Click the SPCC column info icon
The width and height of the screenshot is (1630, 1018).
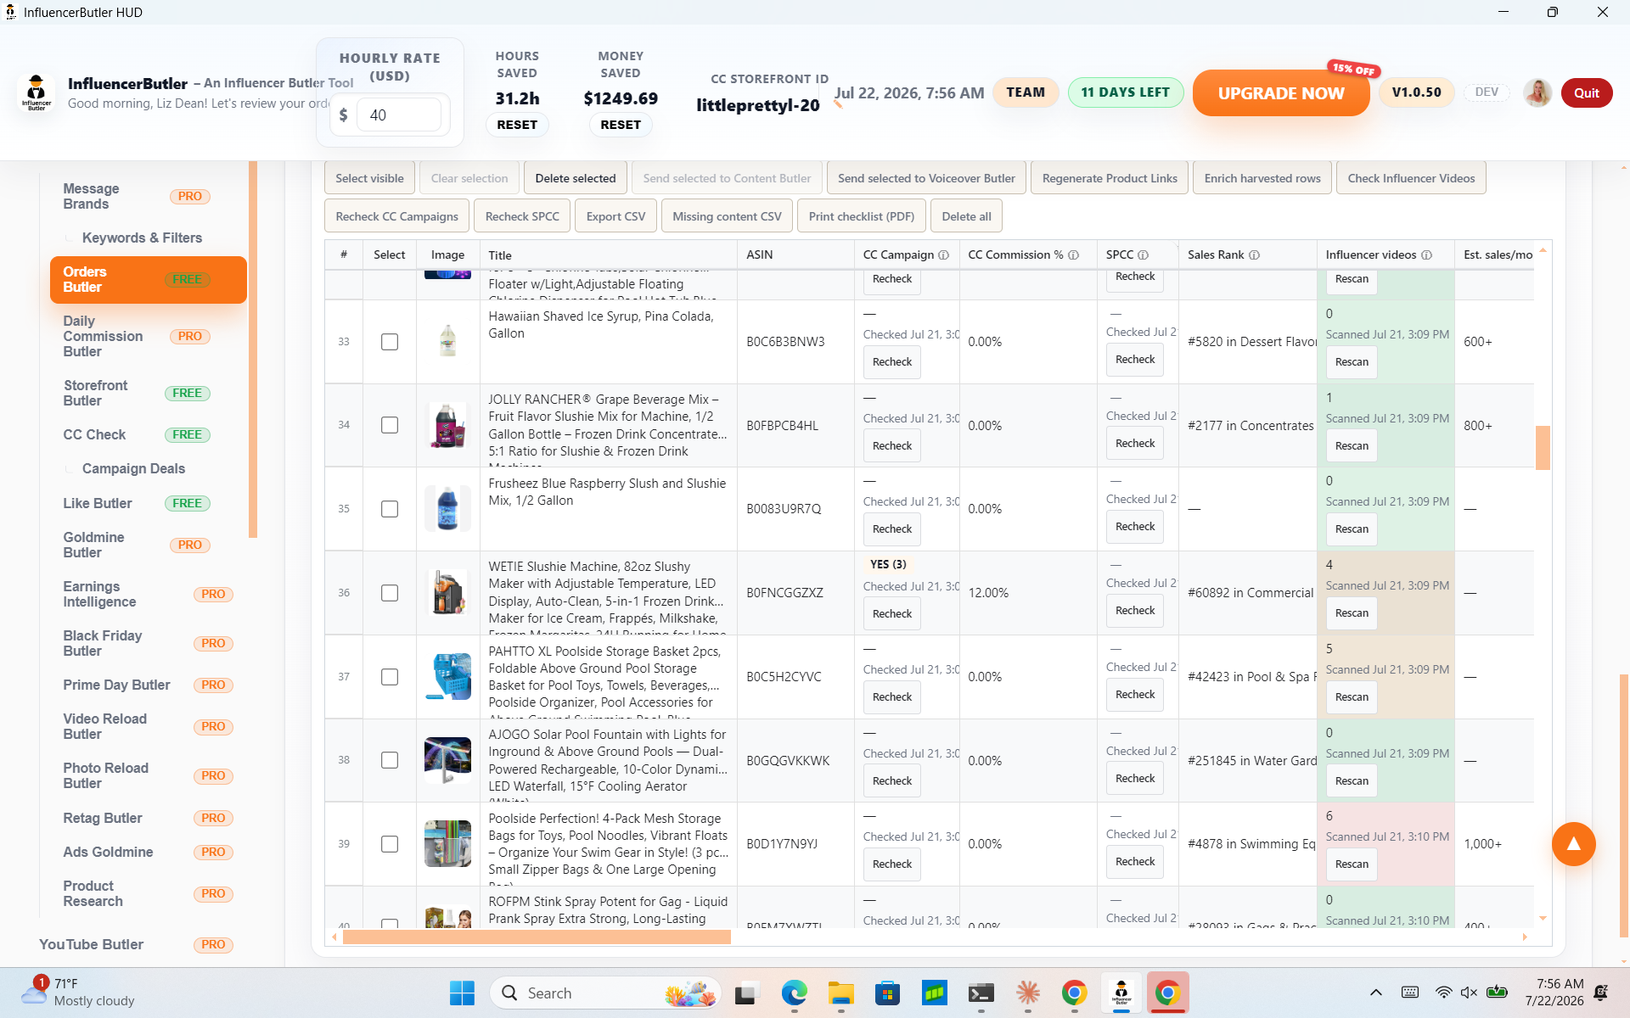1143,255
